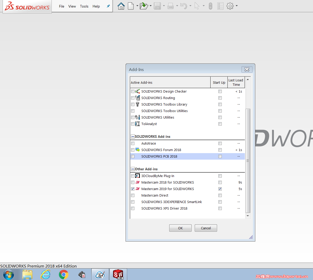Click the Start Up column header
313x280 pixels.
(x=219, y=82)
